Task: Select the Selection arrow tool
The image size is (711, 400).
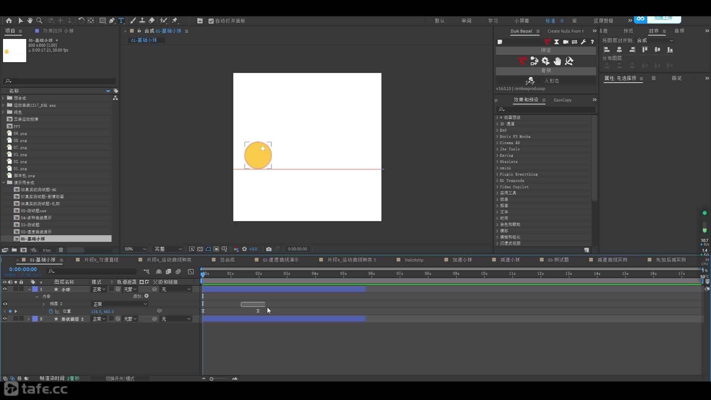Action: pos(21,21)
